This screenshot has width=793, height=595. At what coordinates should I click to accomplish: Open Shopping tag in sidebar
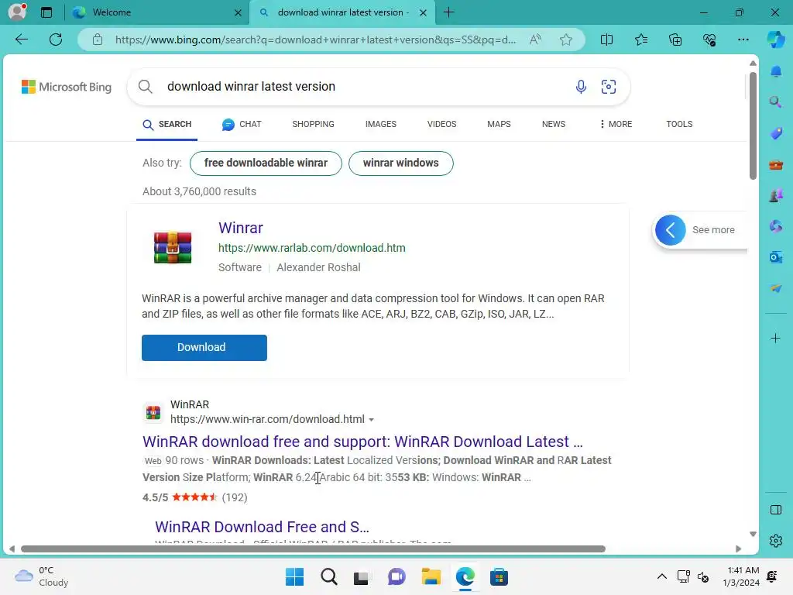[776, 133]
